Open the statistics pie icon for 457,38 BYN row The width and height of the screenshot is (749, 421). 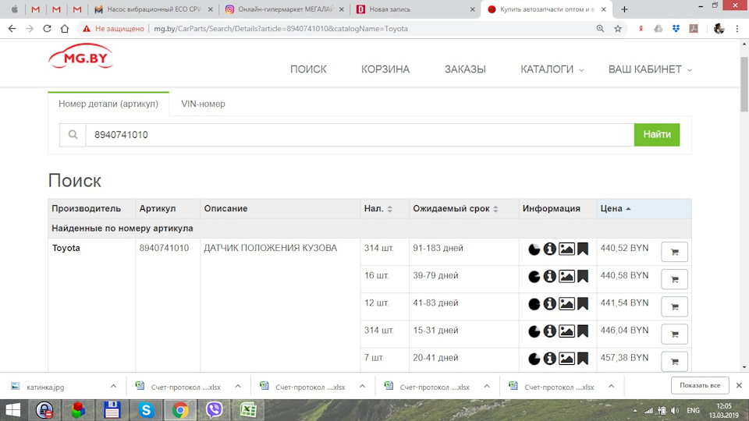point(534,359)
